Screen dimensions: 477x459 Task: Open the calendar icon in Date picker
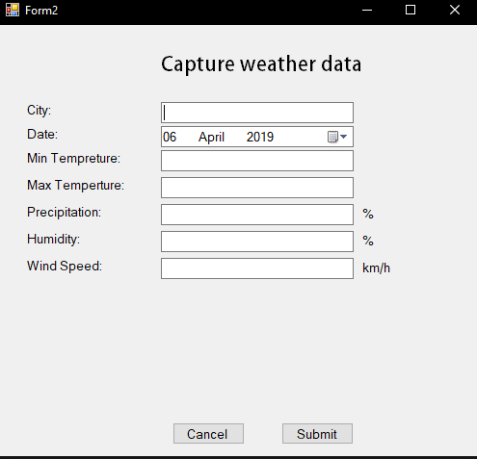[332, 137]
